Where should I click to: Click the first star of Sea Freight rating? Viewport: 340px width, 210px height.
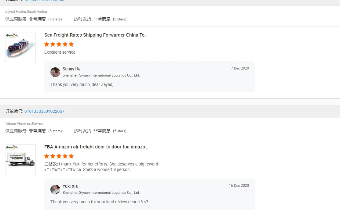click(47, 44)
